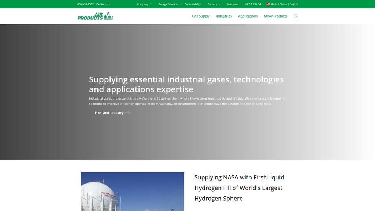Open the Energy Transition page

click(x=169, y=4)
